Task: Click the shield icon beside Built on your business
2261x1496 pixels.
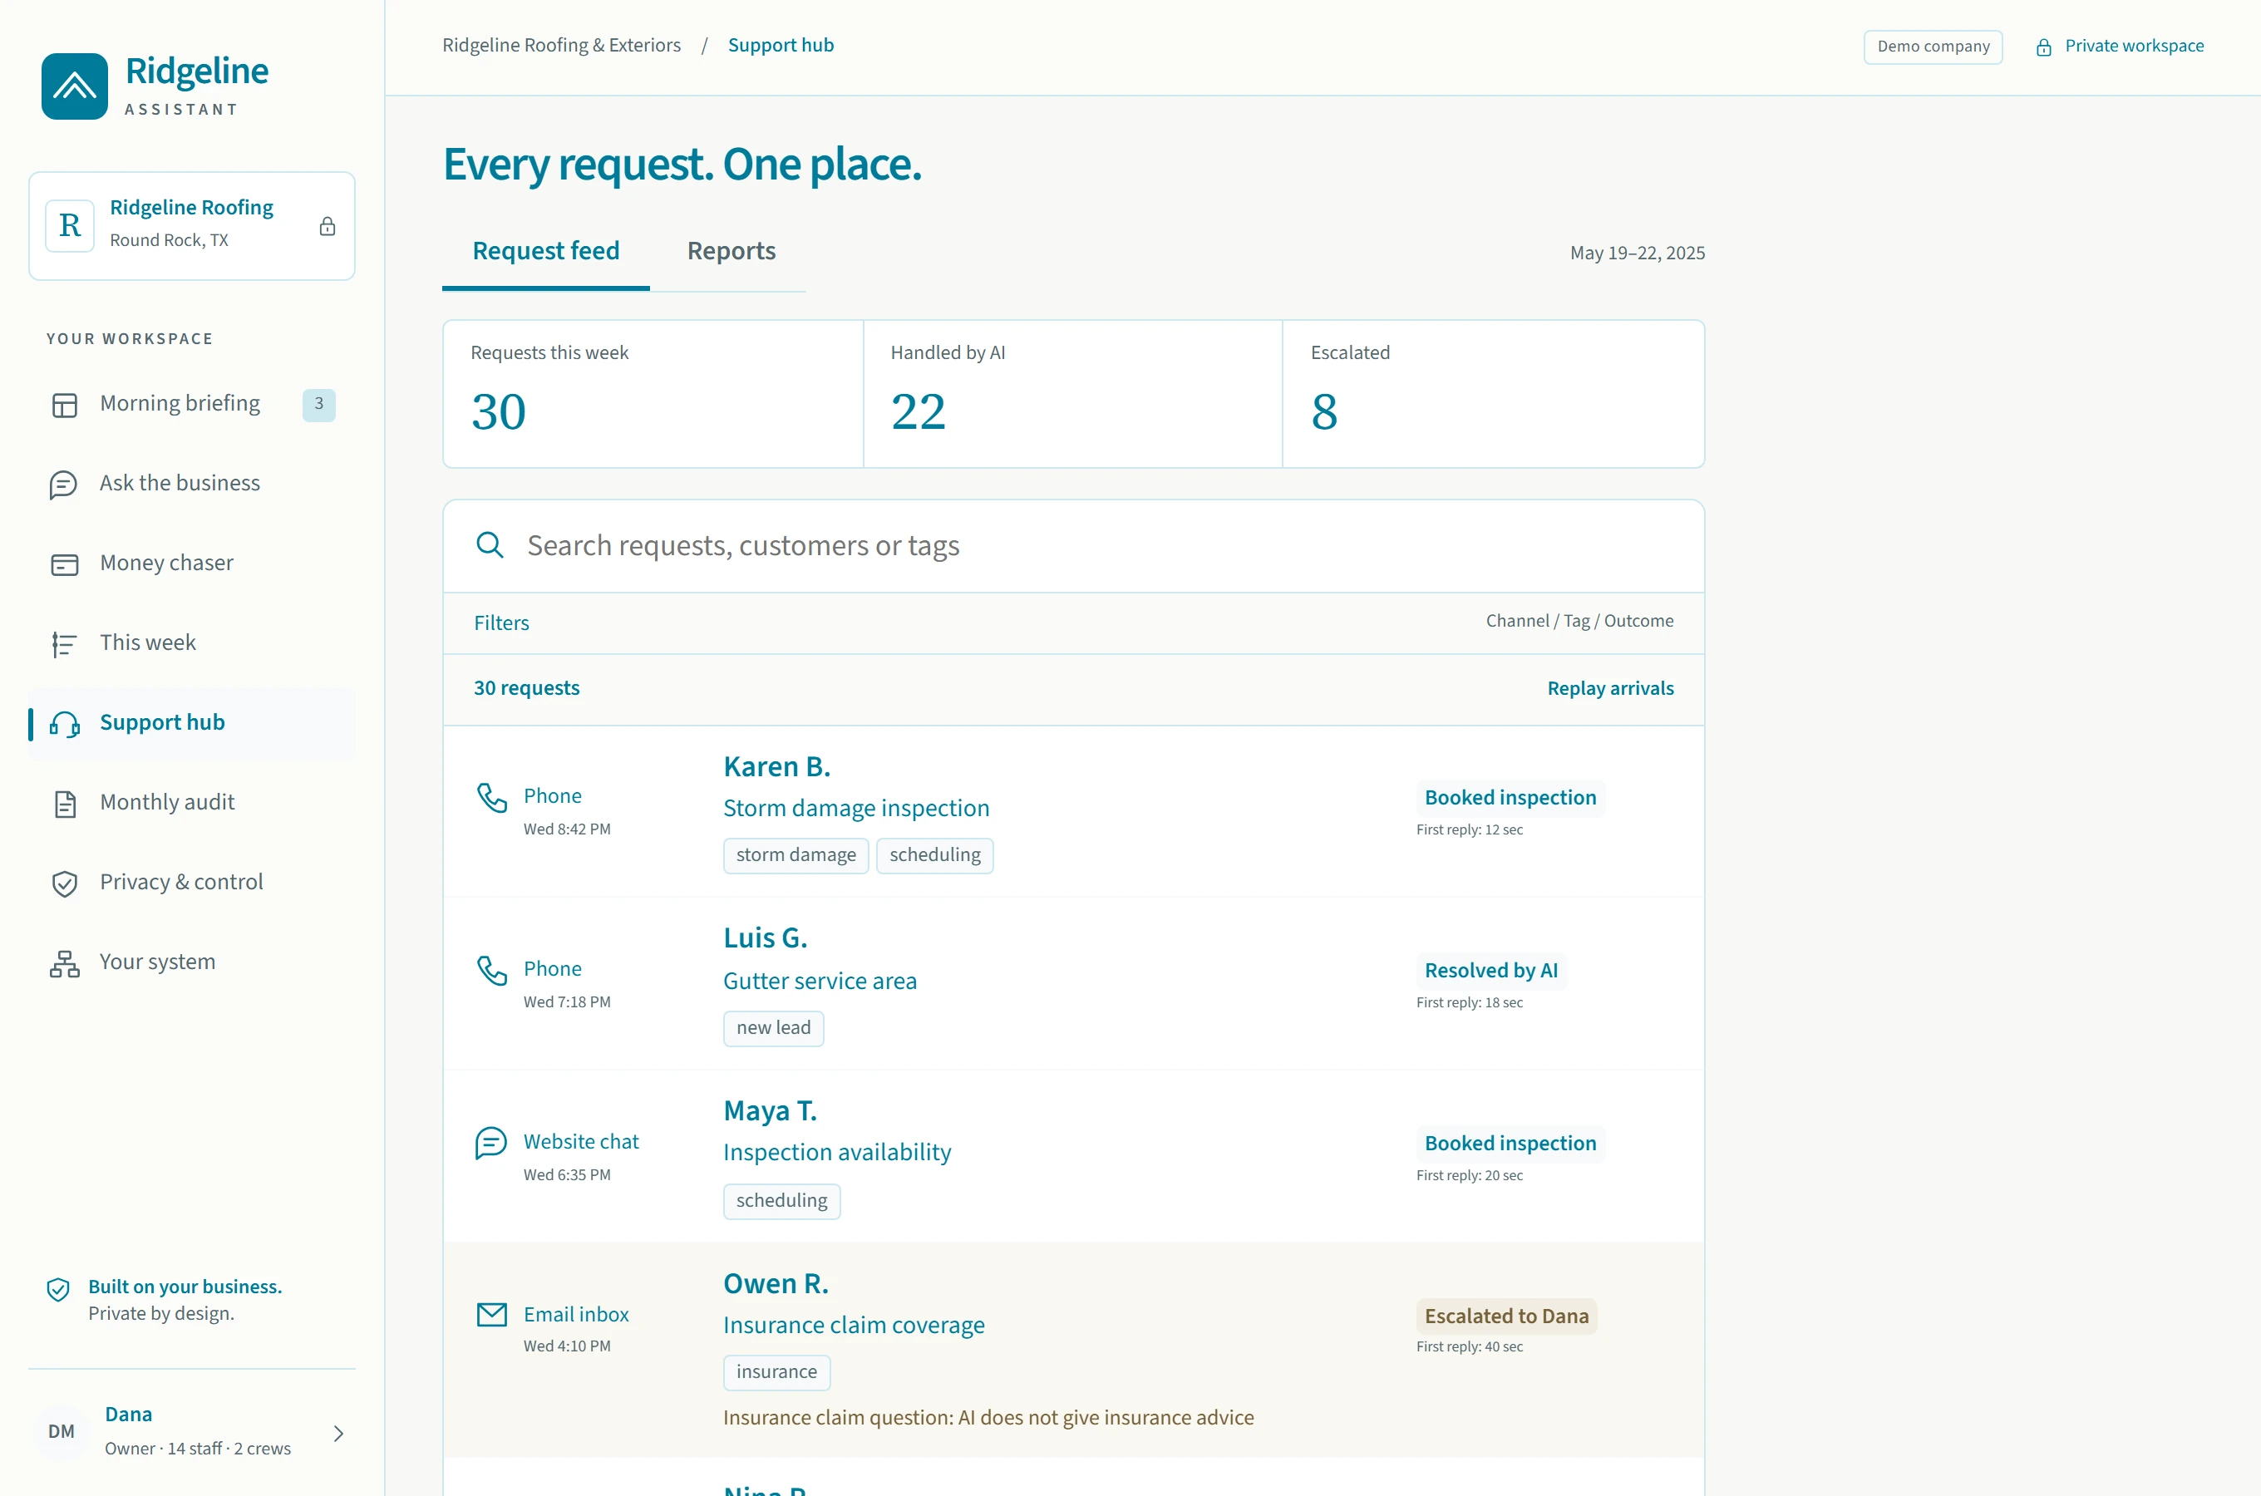Action: (x=58, y=1290)
